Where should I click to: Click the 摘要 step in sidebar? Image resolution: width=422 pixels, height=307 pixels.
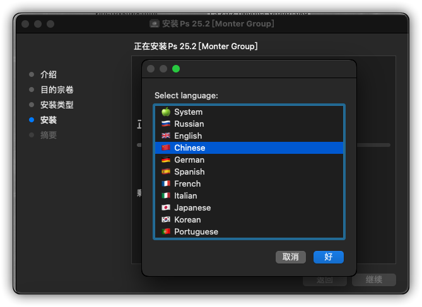(x=49, y=135)
